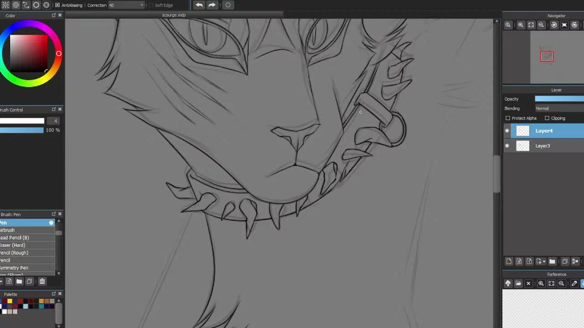Select the parallel lines snap icon
Image resolution: width=584 pixels, height=328 pixels.
point(5,5)
